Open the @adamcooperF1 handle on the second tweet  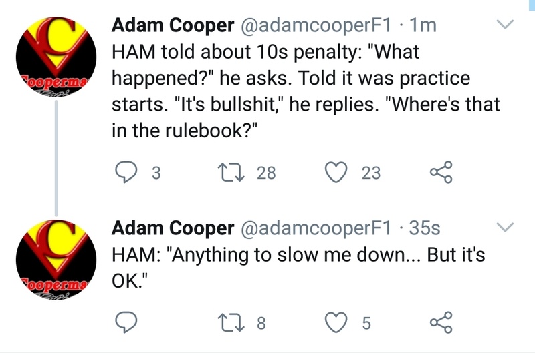(316, 228)
